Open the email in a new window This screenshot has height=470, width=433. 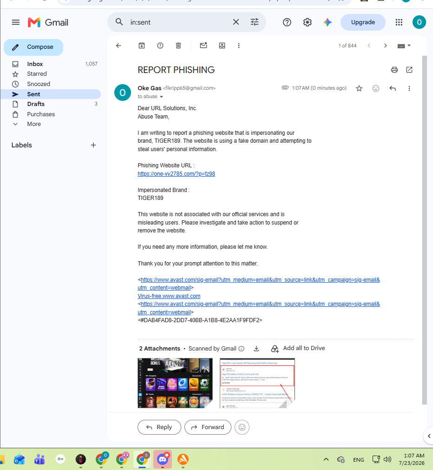click(x=409, y=70)
